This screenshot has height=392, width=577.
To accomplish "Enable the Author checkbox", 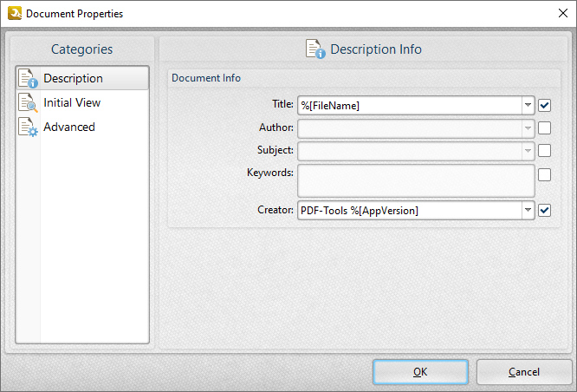I will (544, 128).
